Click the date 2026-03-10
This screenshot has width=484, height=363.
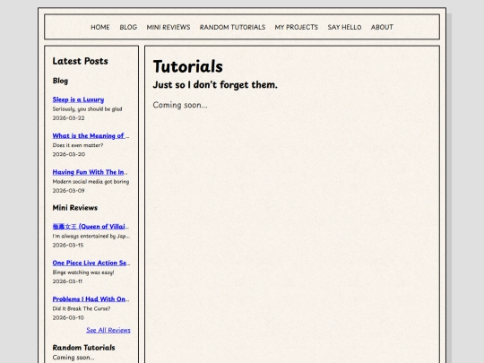click(68, 317)
